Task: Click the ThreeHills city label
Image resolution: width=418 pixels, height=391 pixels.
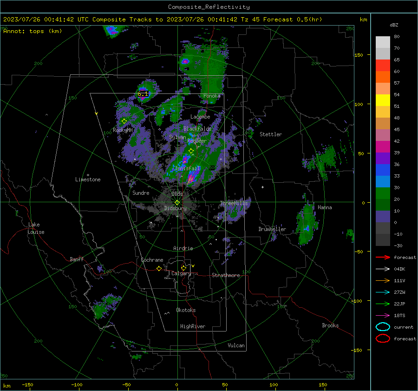Action: pyautogui.click(x=234, y=203)
